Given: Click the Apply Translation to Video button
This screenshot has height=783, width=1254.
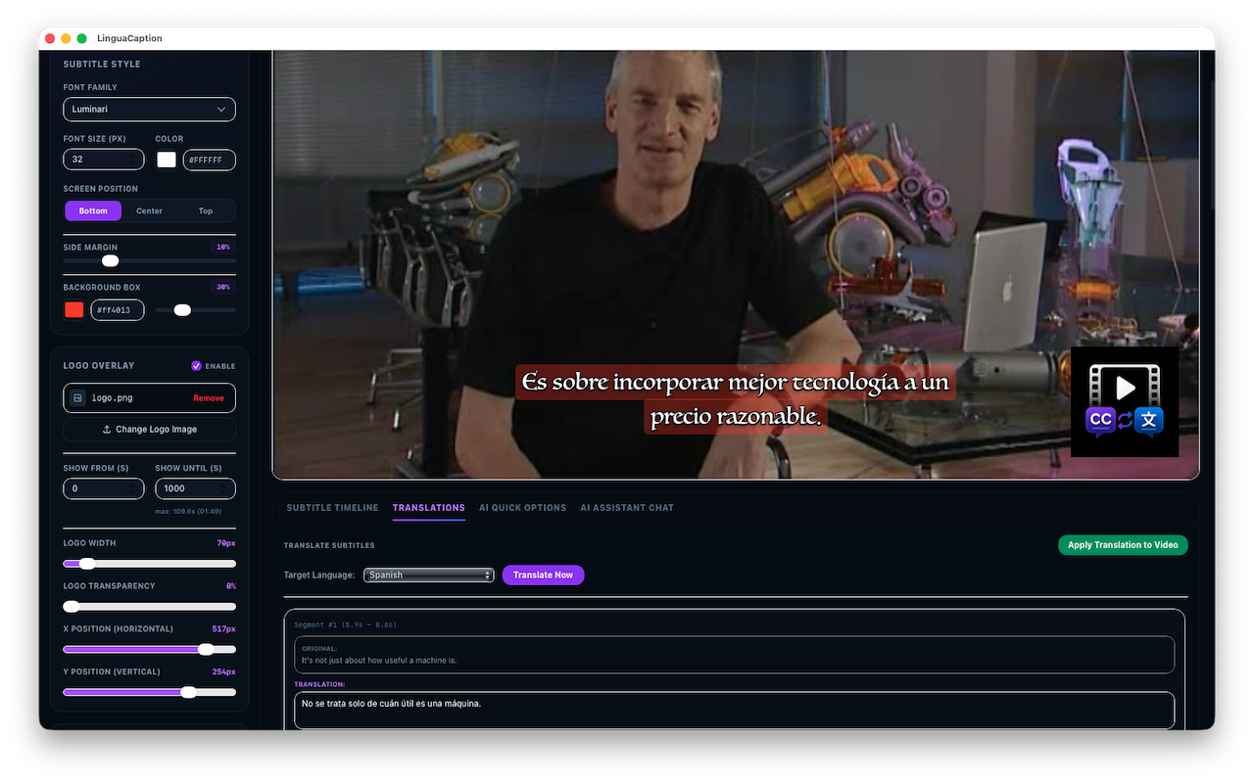Looking at the screenshot, I should click(x=1123, y=545).
